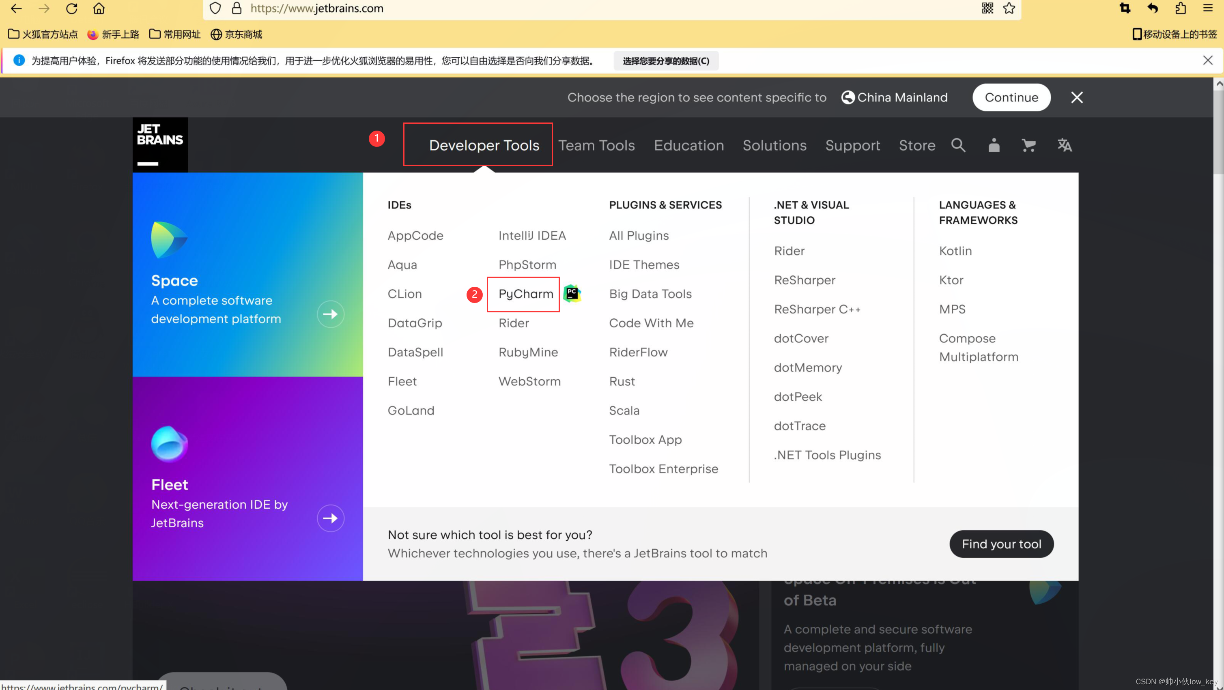1224x690 pixels.
Task: Click the search magnifier icon
Action: pos(959,144)
